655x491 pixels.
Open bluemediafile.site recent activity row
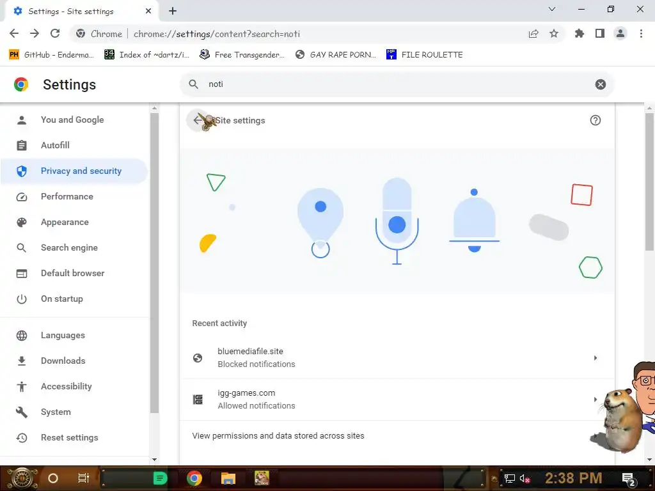pos(397,358)
